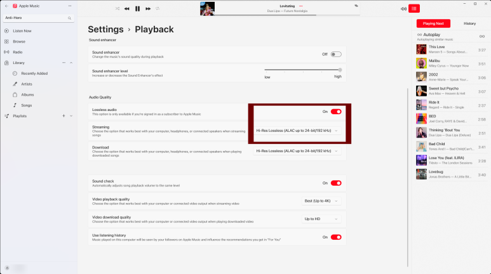Turn off Use listening history

336,237
